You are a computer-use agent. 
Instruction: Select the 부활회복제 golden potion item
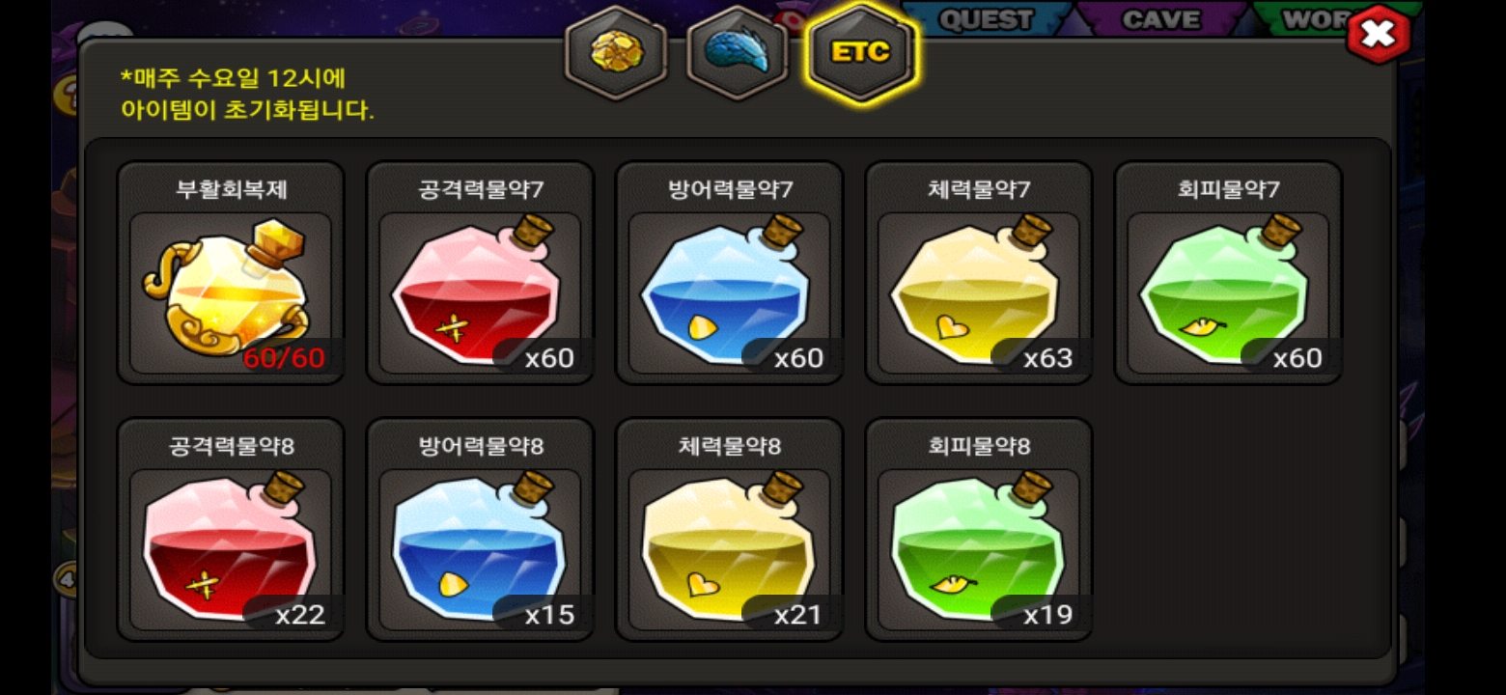[x=231, y=273]
